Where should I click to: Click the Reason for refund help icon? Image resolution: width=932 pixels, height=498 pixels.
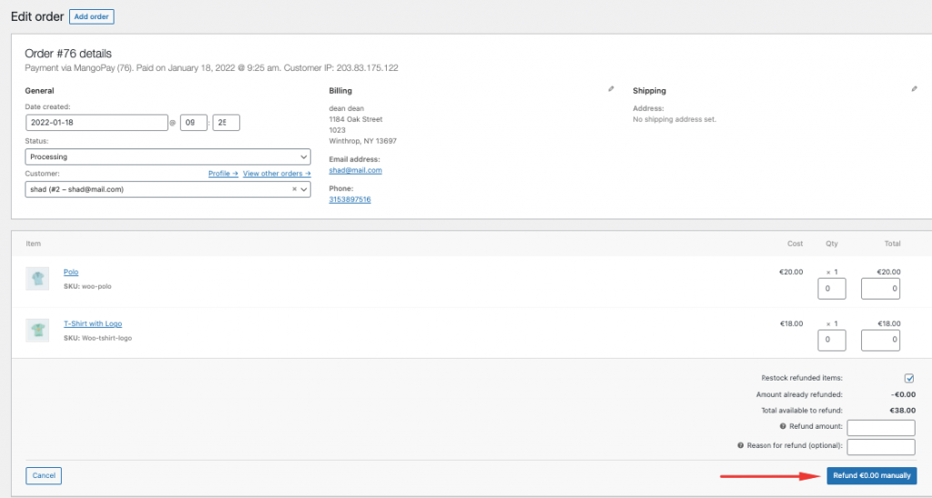741,446
